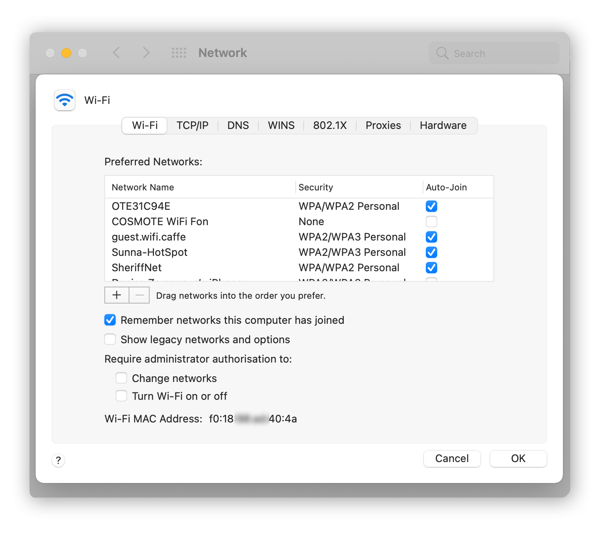Check the Change networks authorisation box
603x536 pixels.
point(121,378)
